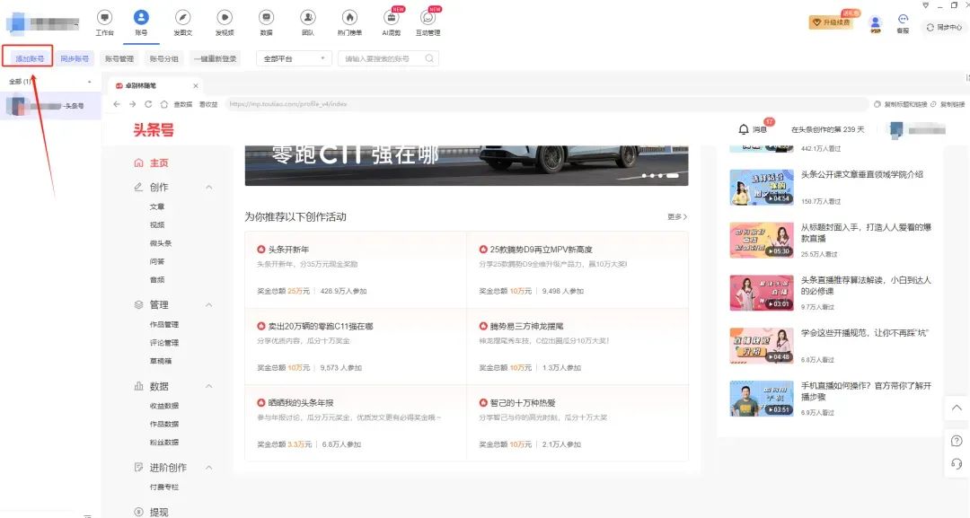Open the 晒晒我的头条年报 activity
This screenshot has width=970, height=518.
[x=356, y=424]
